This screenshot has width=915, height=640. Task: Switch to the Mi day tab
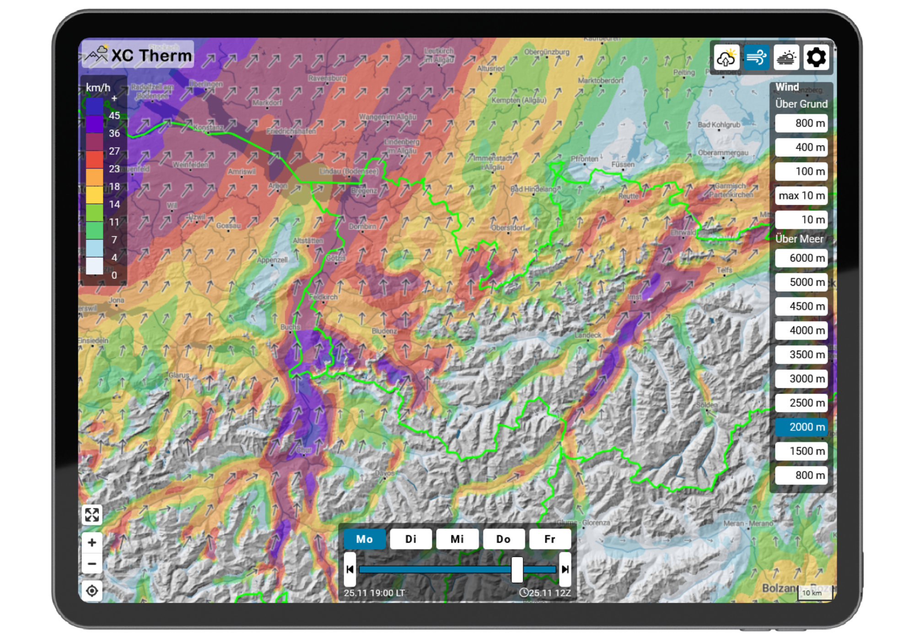tap(457, 539)
